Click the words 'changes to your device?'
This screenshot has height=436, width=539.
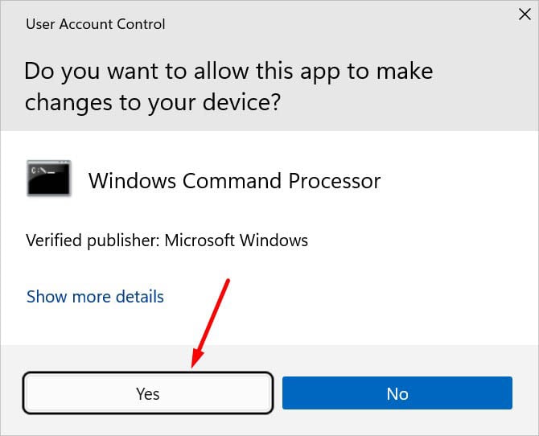coord(152,103)
